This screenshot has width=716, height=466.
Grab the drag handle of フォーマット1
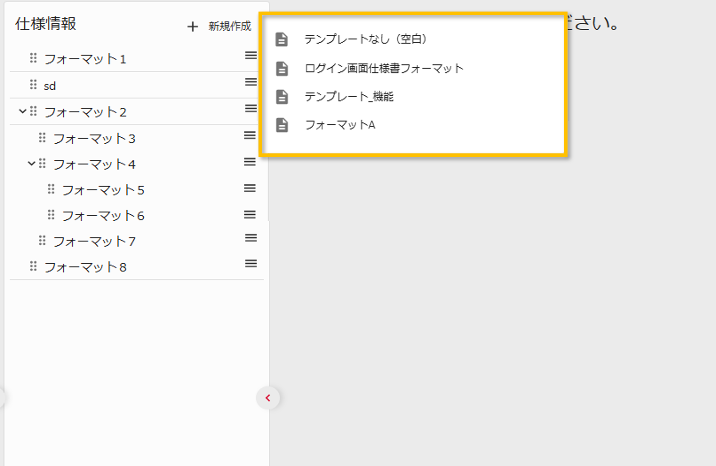click(x=33, y=58)
